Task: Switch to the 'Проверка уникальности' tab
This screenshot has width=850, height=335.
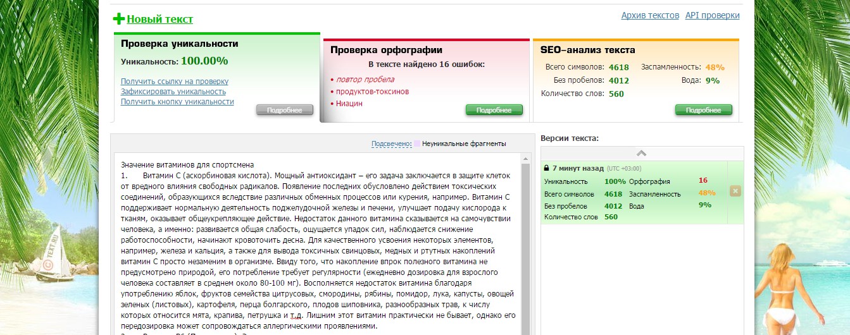Action: [180, 44]
